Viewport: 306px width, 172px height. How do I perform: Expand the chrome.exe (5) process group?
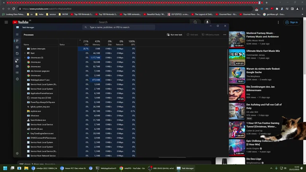click(25, 58)
